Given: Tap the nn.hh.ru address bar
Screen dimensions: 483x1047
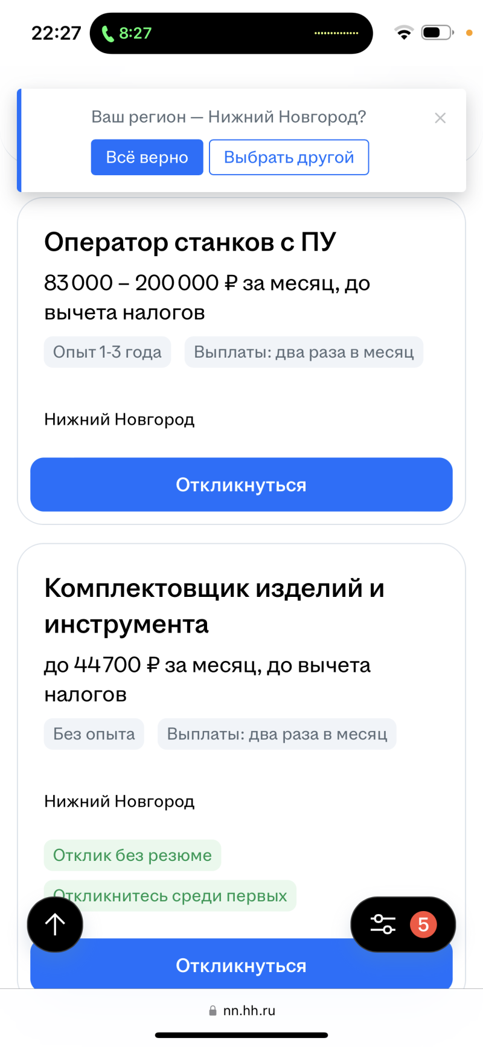Looking at the screenshot, I should 248,1011.
